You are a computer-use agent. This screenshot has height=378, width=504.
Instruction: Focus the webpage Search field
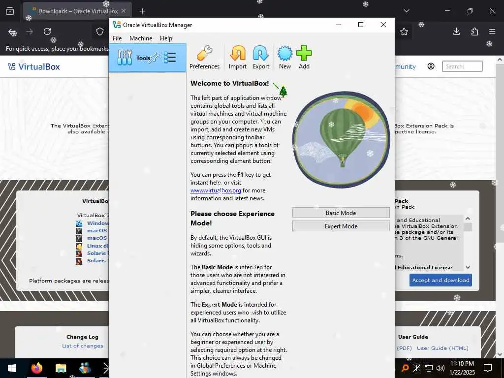(x=462, y=66)
